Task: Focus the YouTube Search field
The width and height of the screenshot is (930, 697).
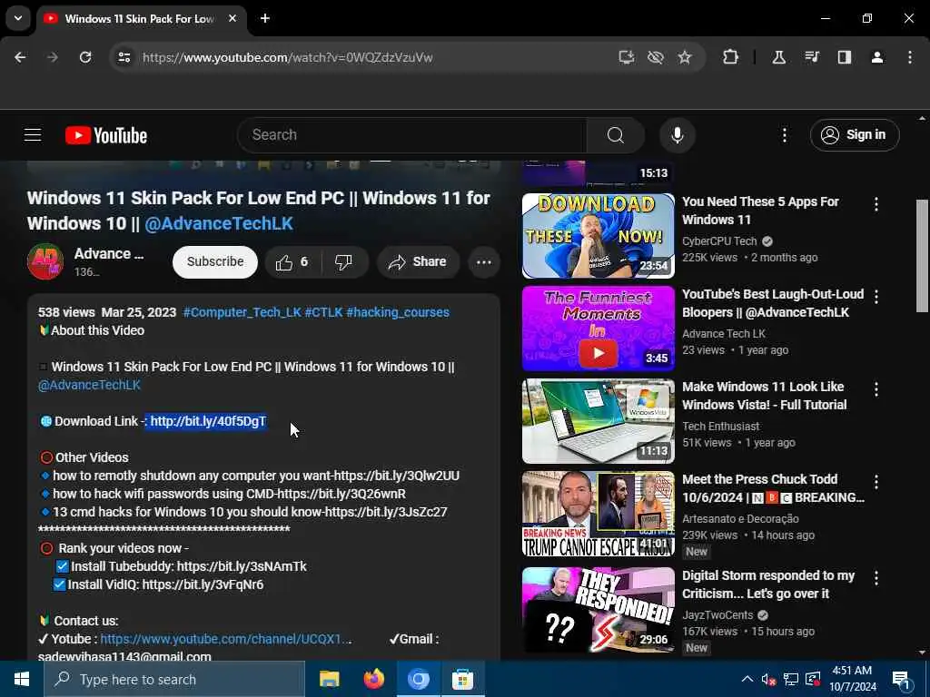Action: 412,135
